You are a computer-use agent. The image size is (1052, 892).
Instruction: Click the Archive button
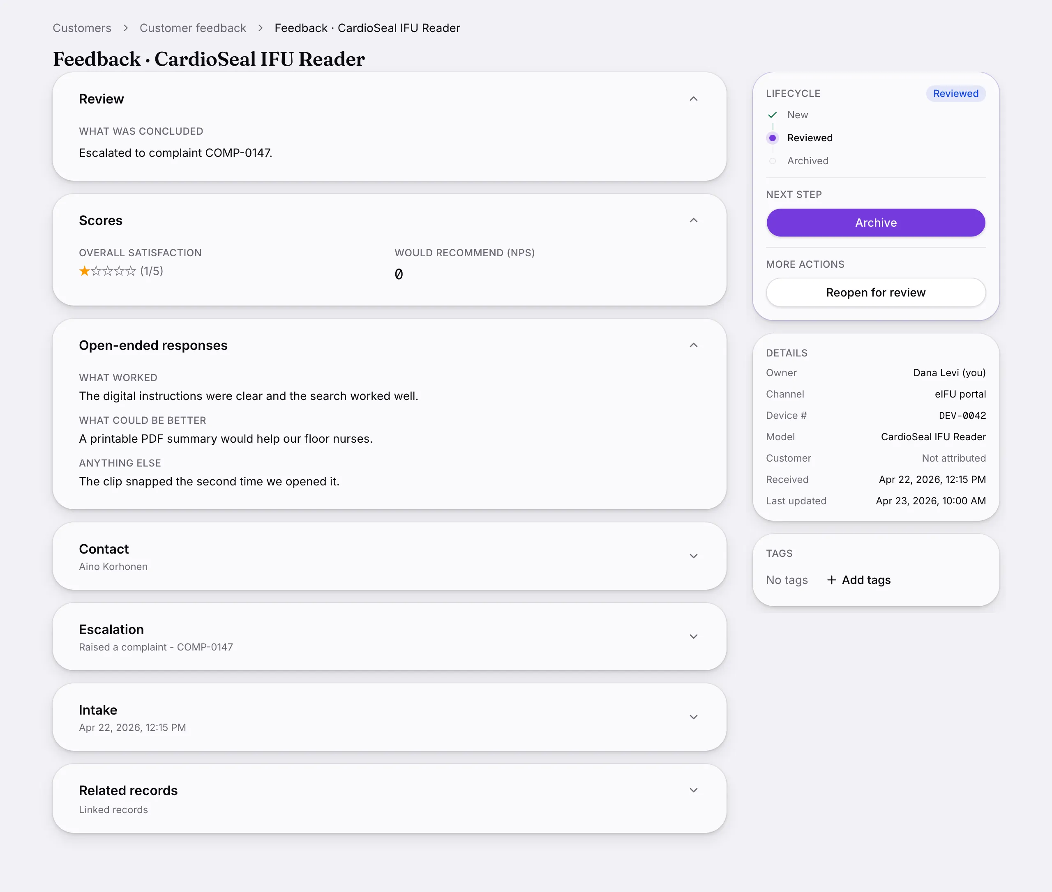pyautogui.click(x=875, y=223)
